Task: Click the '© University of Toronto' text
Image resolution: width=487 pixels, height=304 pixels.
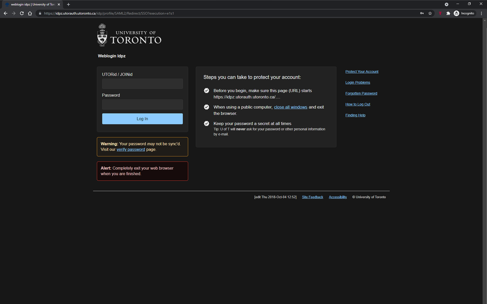Action: (x=369, y=197)
